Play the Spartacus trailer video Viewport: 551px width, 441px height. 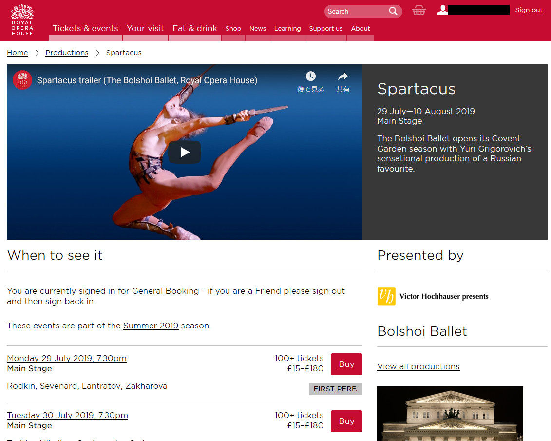tap(185, 152)
